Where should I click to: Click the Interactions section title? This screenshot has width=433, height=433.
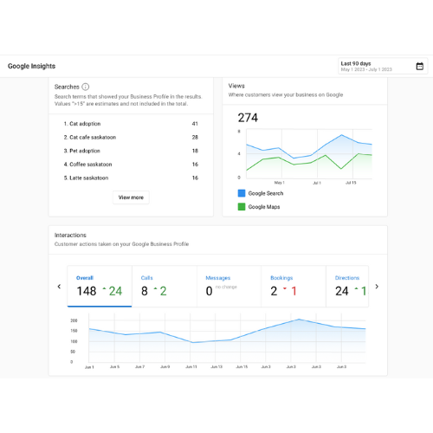click(x=70, y=235)
